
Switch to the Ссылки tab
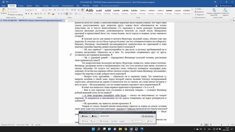(46, 6)
